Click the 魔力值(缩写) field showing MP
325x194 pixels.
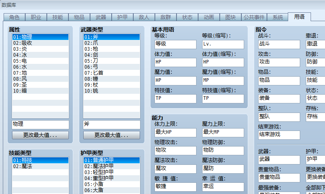(x=223, y=81)
